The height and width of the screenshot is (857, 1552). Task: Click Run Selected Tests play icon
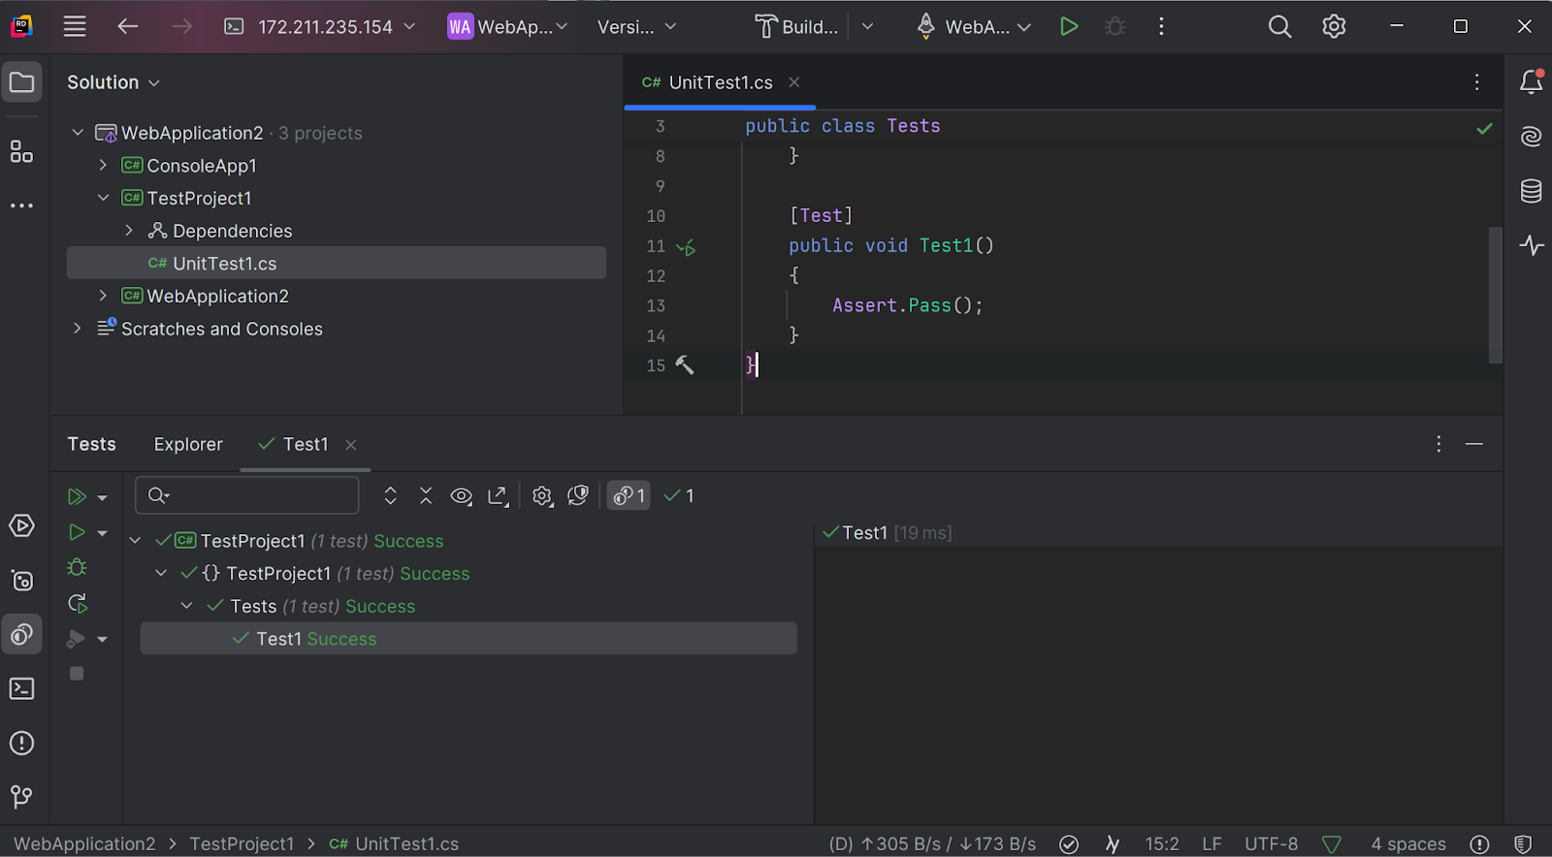[x=77, y=532]
